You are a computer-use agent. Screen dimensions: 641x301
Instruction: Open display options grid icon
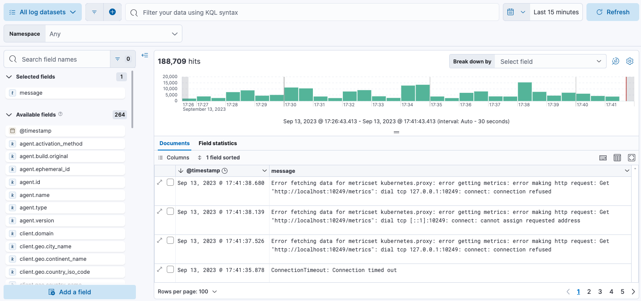coord(617,158)
